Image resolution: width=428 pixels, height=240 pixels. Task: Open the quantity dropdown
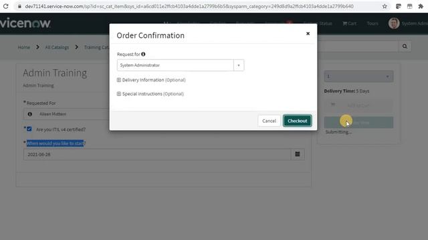coord(358,77)
